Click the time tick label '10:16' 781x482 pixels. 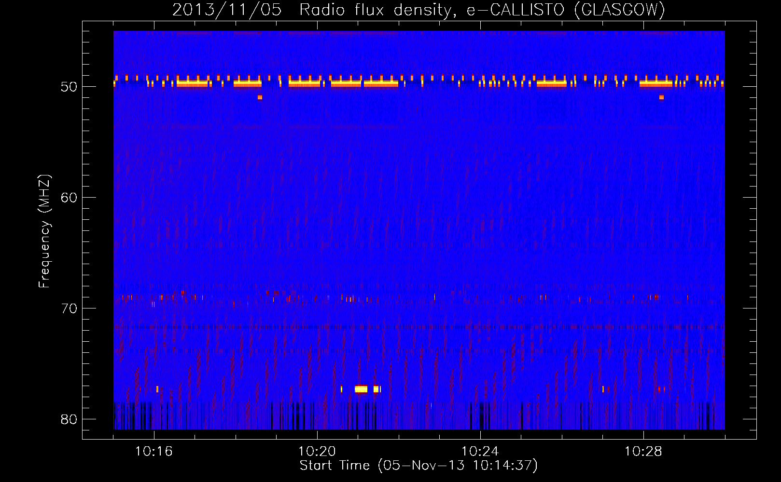click(x=154, y=452)
